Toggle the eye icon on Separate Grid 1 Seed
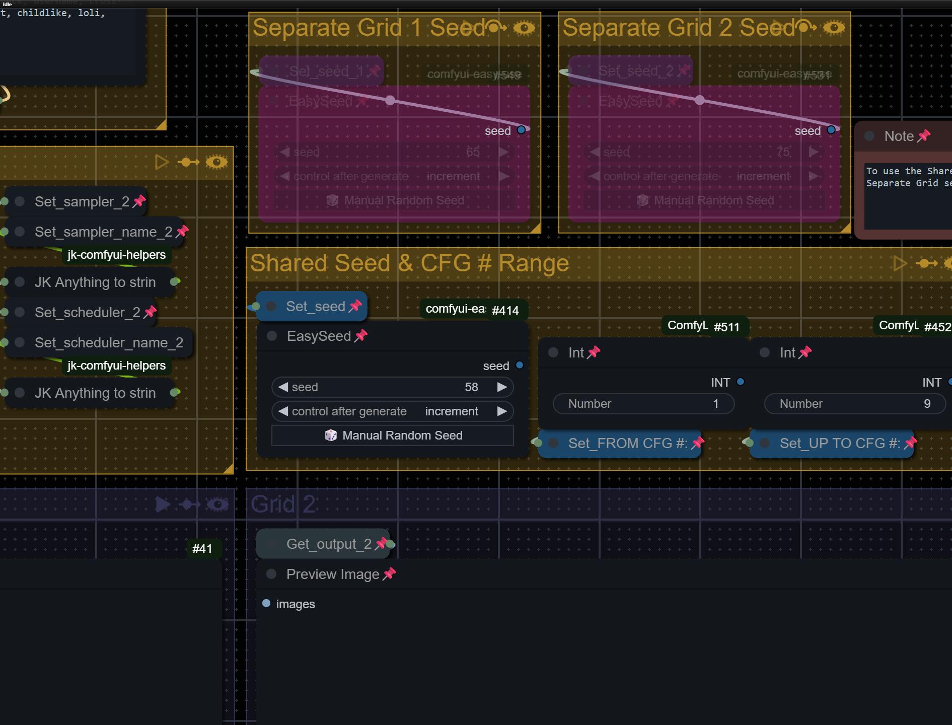 click(524, 28)
